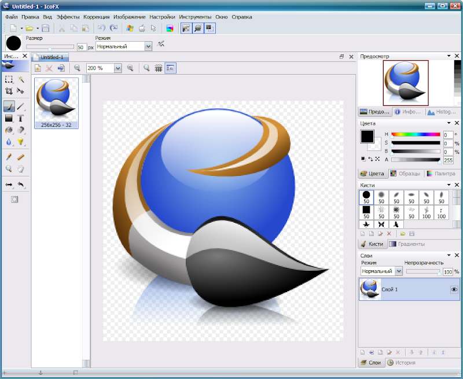463x379 pixels.
Task: Open the Предосмотр panel menu arrow
Action: point(449,56)
